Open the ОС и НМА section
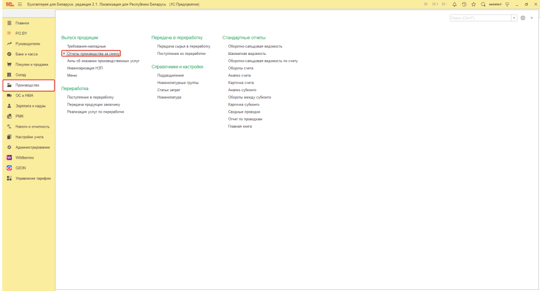540x291 pixels. click(28, 95)
